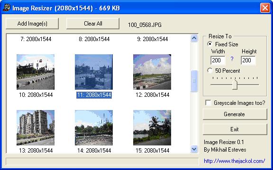Click the label "12: 2080x1544"
273x170 pixels.
pyautogui.click(x=152, y=95)
